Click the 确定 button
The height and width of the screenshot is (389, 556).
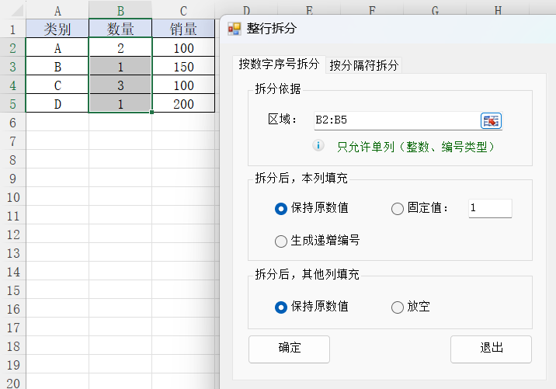tap(290, 349)
